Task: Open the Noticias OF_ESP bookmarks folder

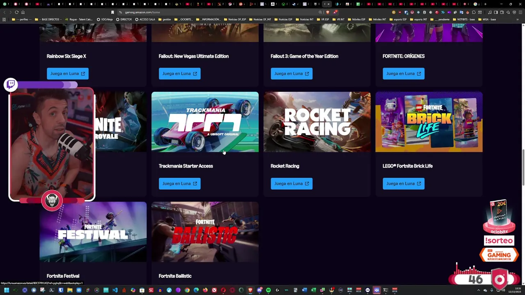Action: 235,19
